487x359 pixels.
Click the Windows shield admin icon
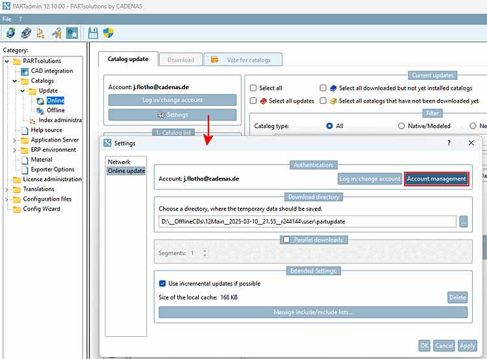pyautogui.click(x=108, y=33)
